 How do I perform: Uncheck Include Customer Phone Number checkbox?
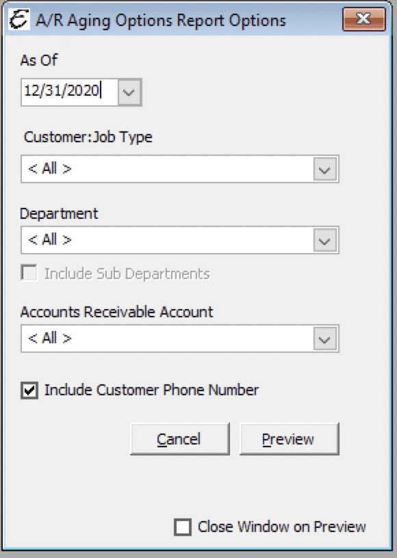point(29,390)
